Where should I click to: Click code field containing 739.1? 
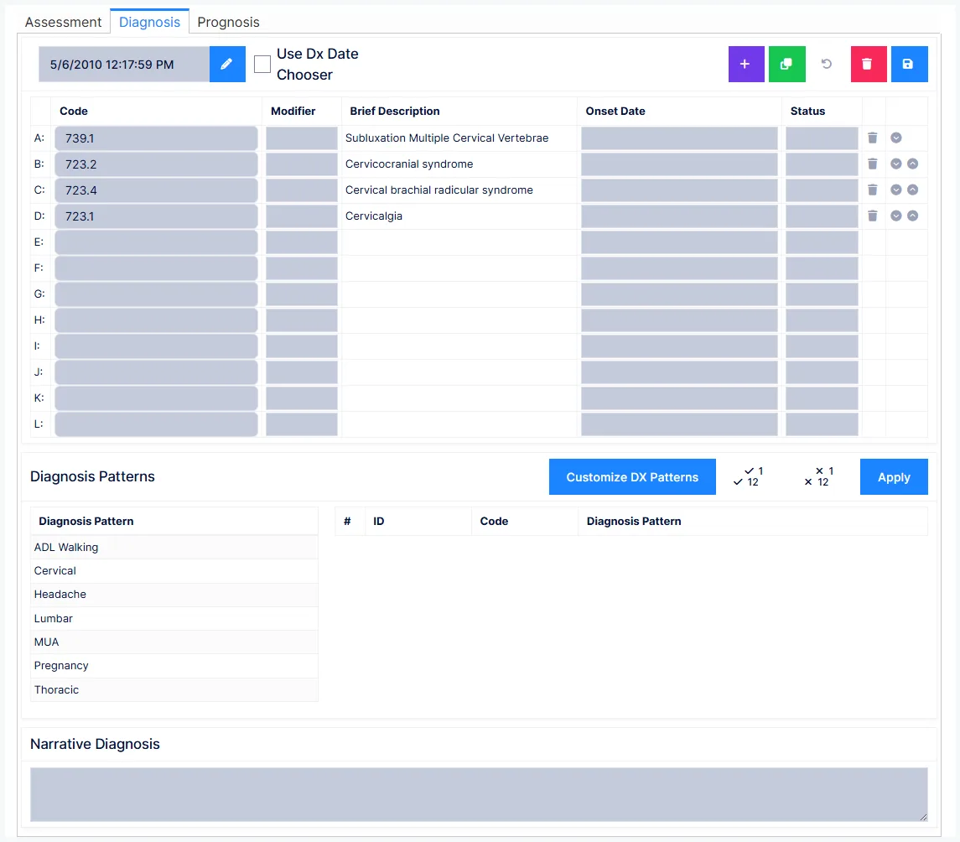tap(156, 138)
